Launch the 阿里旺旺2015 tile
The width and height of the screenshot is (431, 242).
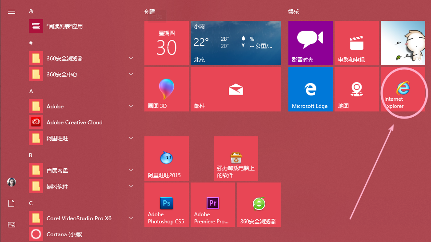pyautogui.click(x=167, y=159)
